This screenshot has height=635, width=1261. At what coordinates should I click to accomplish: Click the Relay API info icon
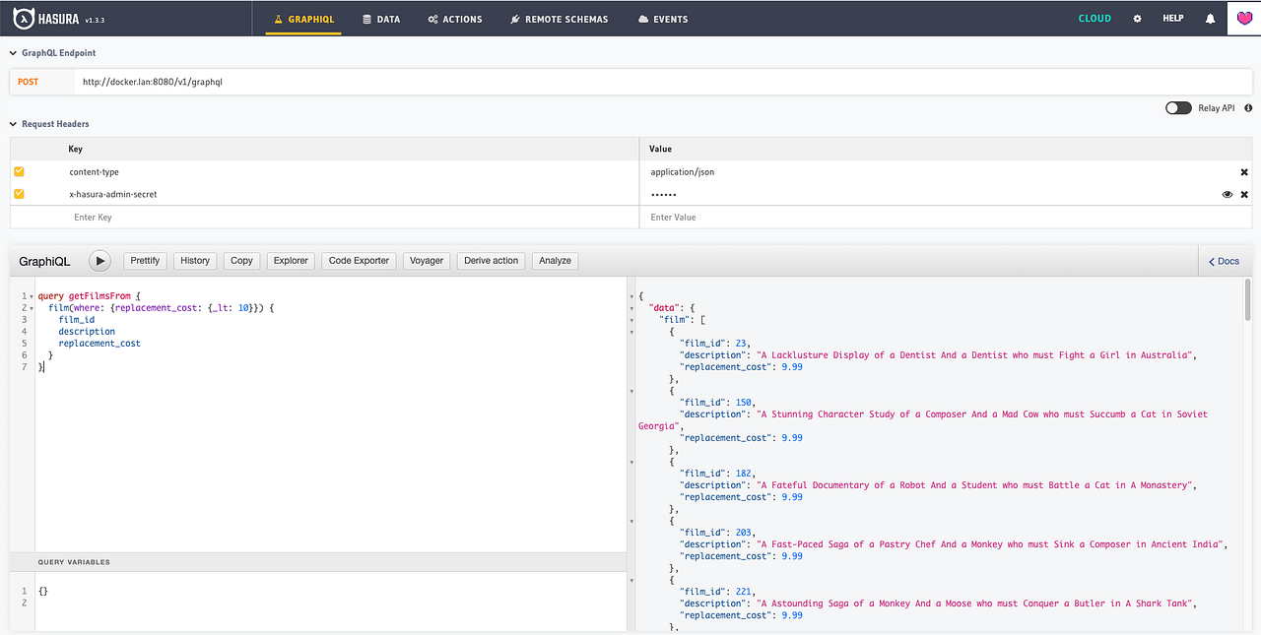point(1248,107)
